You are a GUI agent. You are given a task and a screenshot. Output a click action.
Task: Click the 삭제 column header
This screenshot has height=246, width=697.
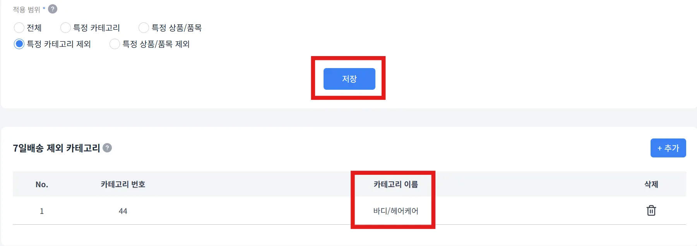tap(651, 184)
